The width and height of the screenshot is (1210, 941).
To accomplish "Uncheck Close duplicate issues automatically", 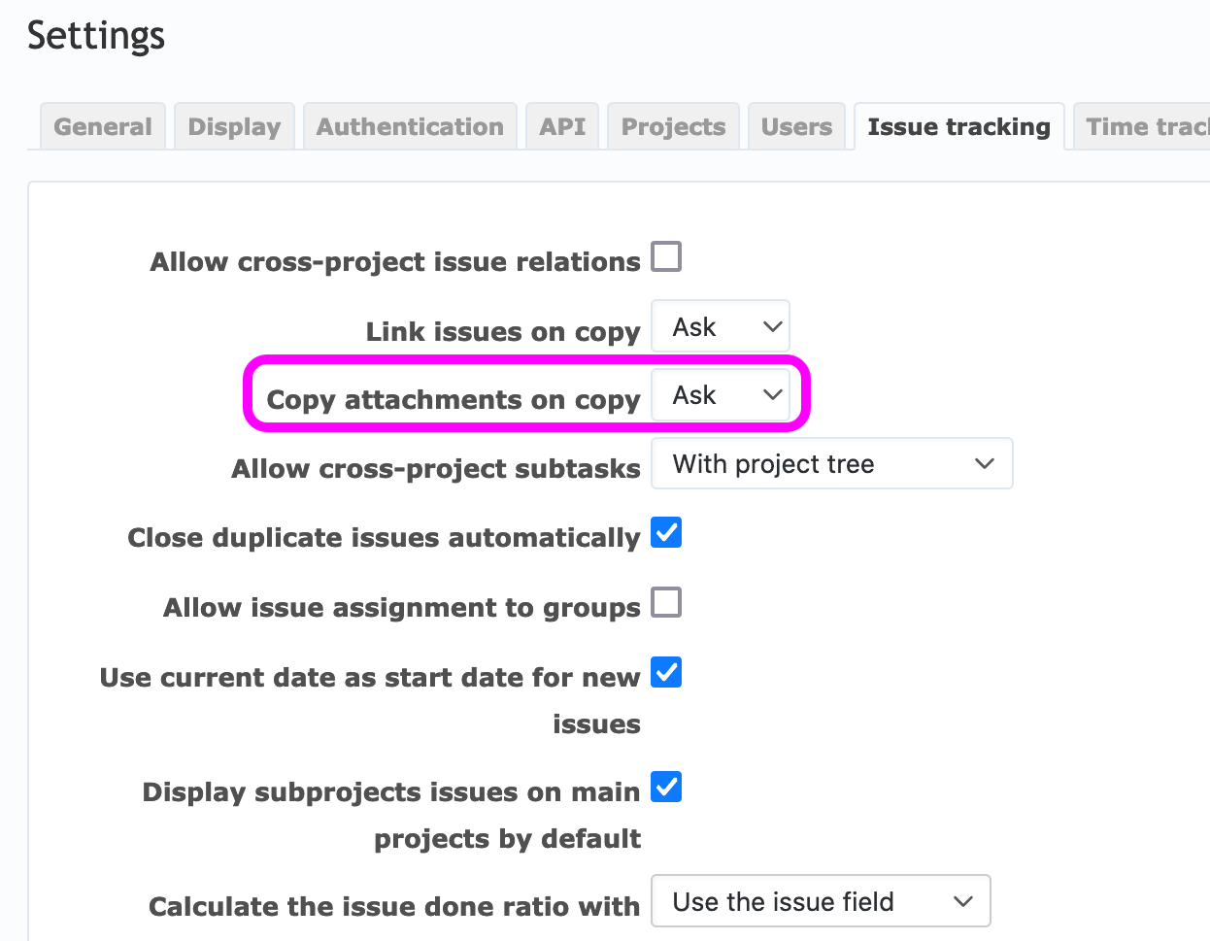I will tap(666, 532).
